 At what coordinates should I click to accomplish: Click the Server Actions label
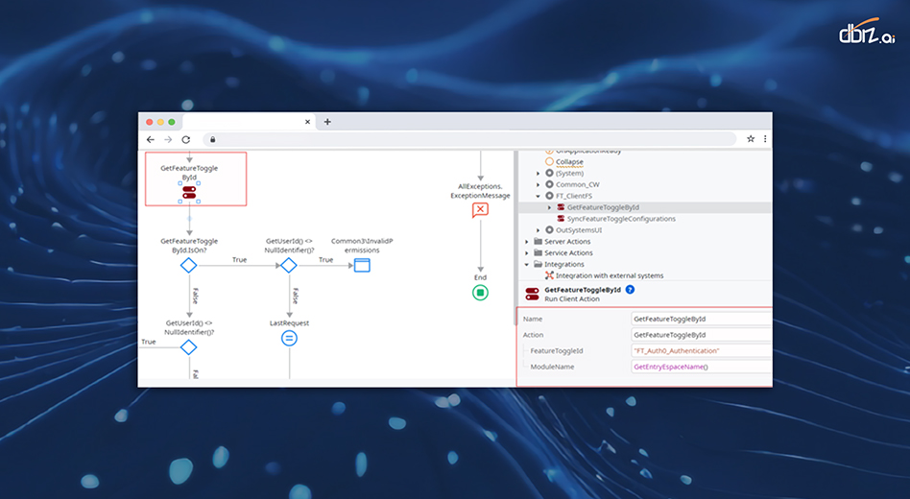point(567,242)
